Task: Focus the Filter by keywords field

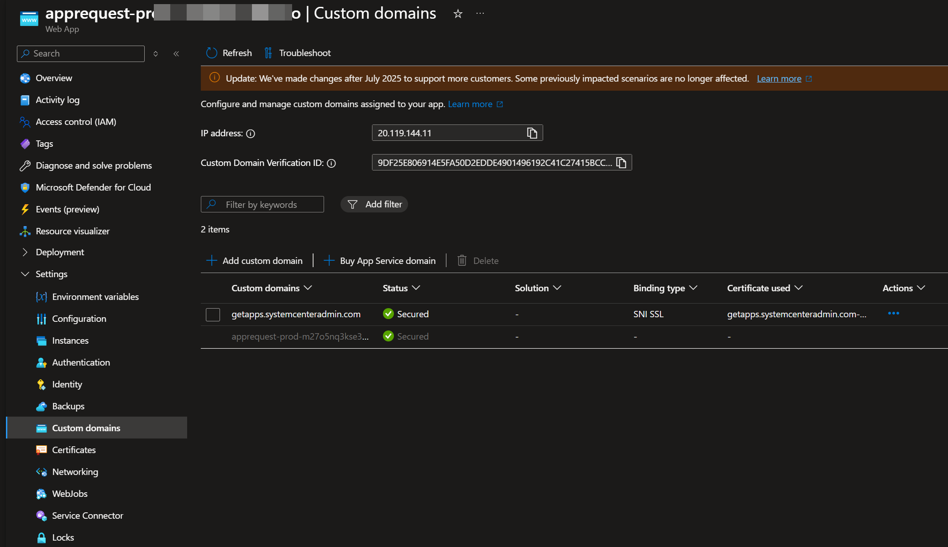Action: pos(262,204)
